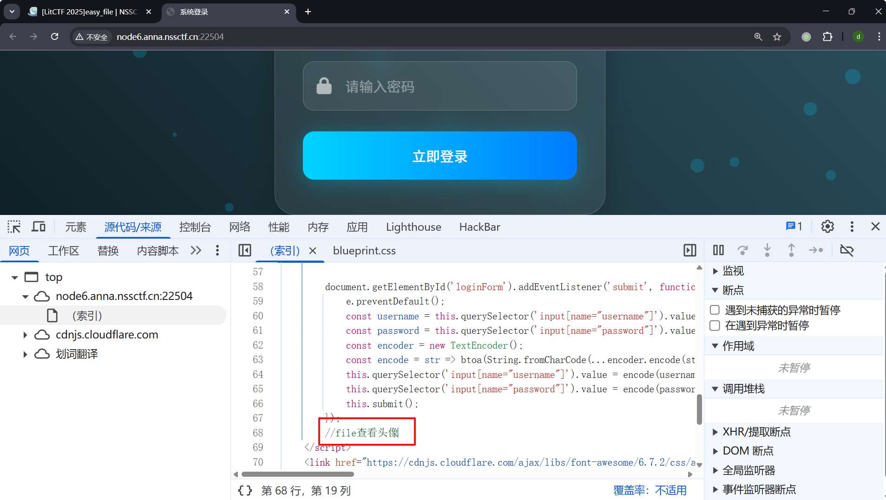Reload the current page
Viewport: 886px width, 500px height.
tap(55, 37)
